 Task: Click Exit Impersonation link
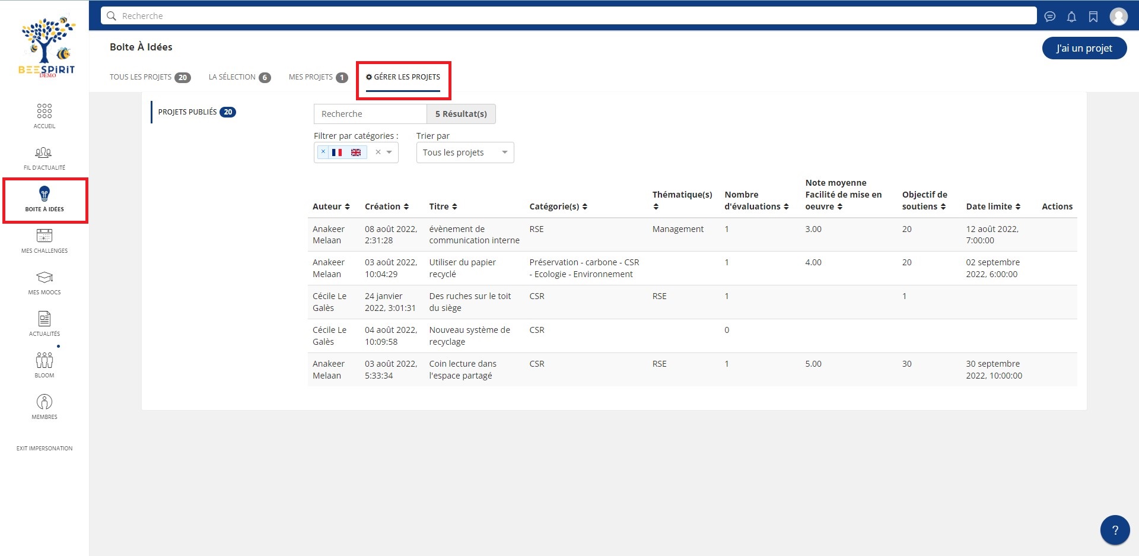(44, 449)
